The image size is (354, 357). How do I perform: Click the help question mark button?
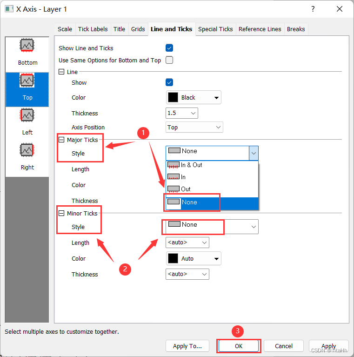pyautogui.click(x=313, y=9)
